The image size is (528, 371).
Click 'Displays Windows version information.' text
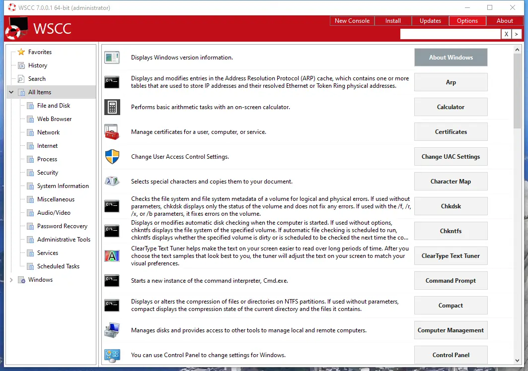click(182, 58)
